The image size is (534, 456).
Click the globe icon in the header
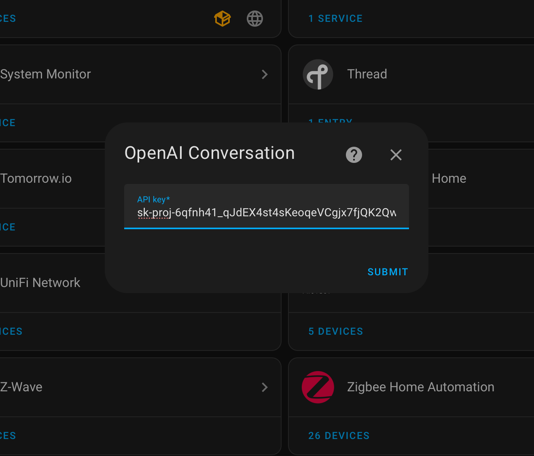(x=254, y=18)
